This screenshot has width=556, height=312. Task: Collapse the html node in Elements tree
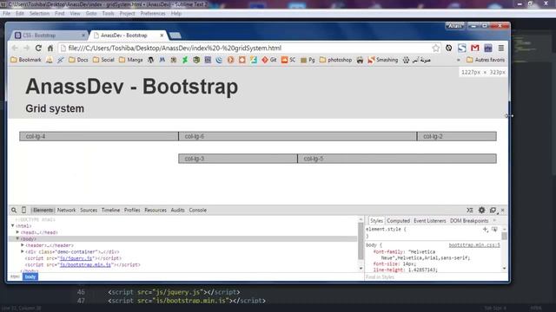coord(13,225)
